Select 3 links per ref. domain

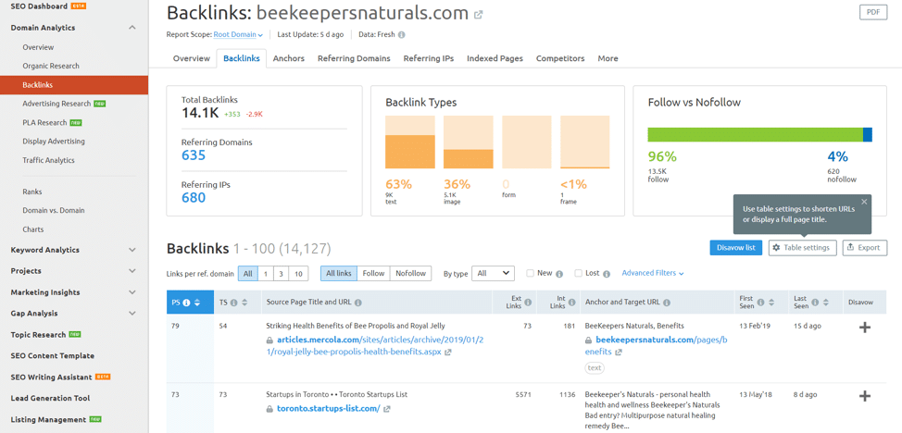point(281,274)
